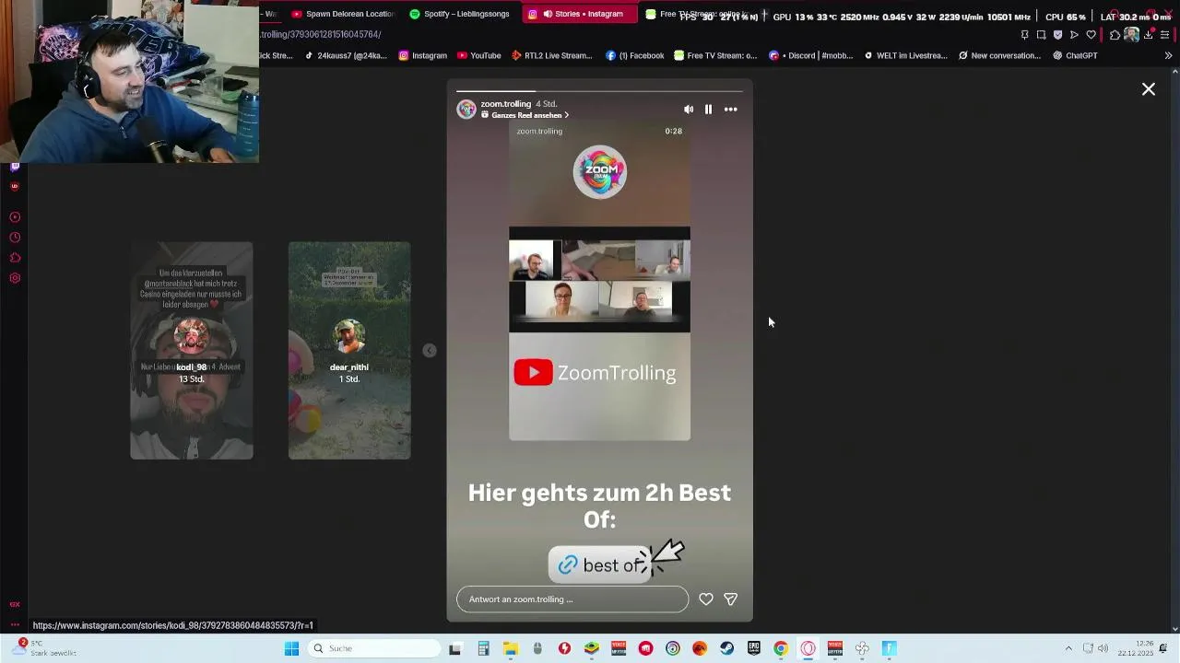The image size is (1180, 663).
Task: Open sidebar three-dots menu at bottom
Action: (15, 624)
